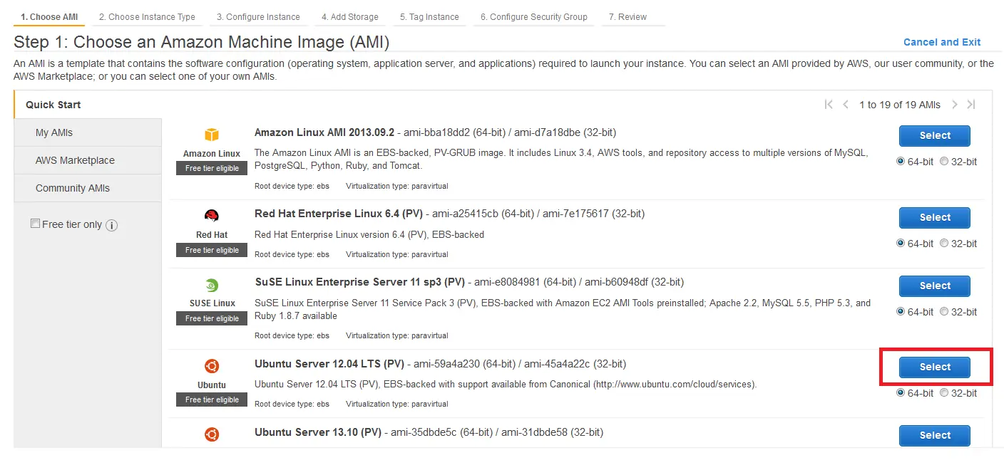Switch to the Quick Start section
This screenshot has width=1004, height=475.
coord(88,105)
